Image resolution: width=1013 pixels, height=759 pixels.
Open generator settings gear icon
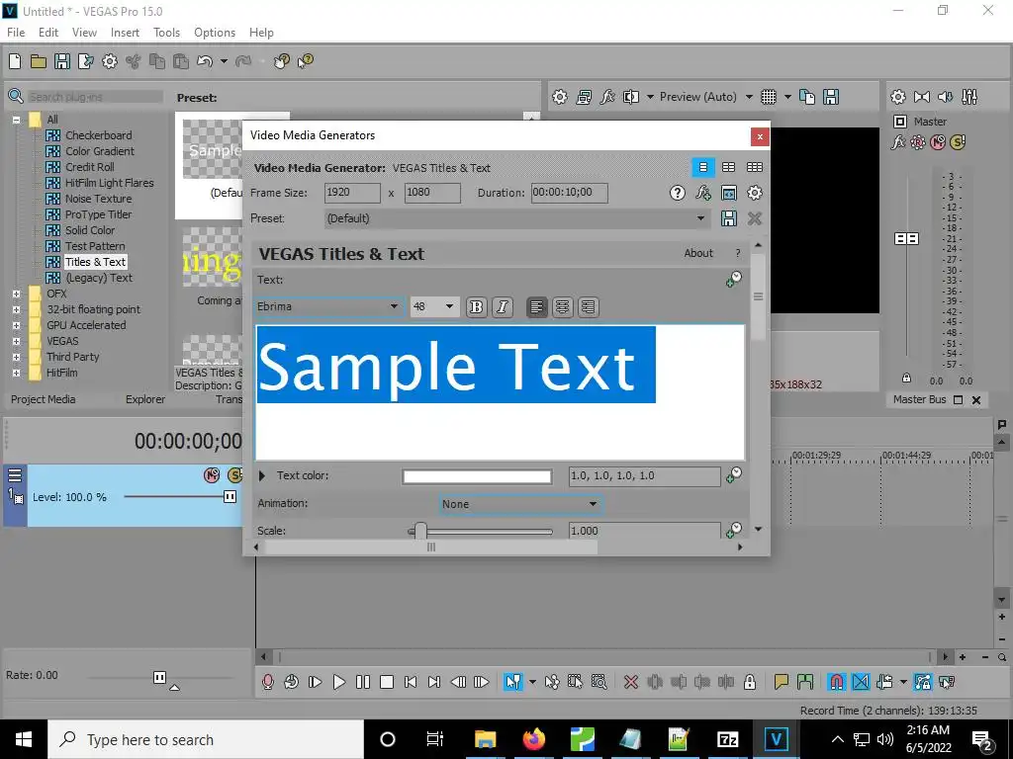755,193
